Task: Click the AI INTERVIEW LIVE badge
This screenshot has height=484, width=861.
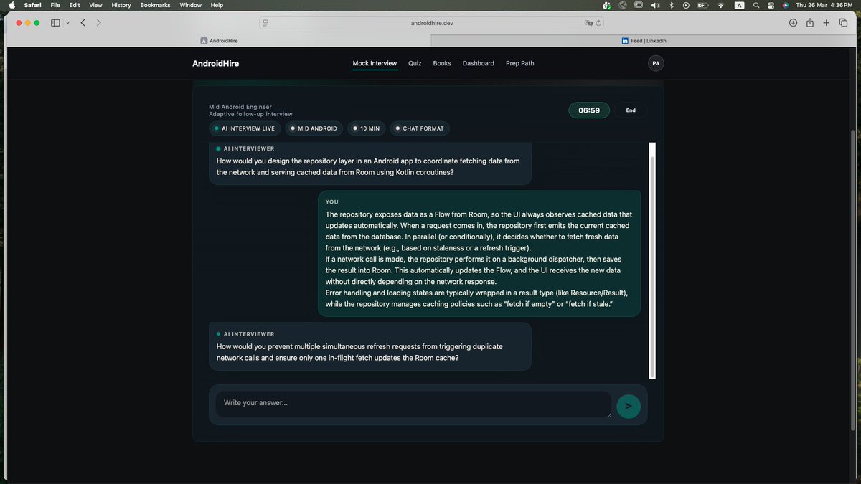Action: tap(245, 128)
